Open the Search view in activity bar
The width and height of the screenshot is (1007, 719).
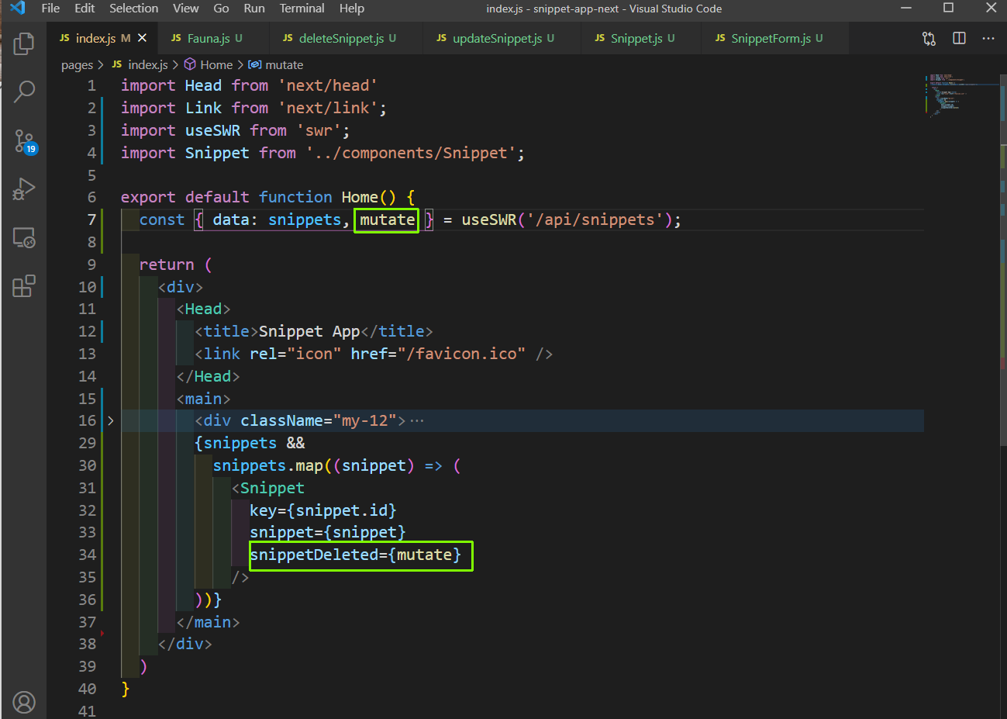pos(24,92)
